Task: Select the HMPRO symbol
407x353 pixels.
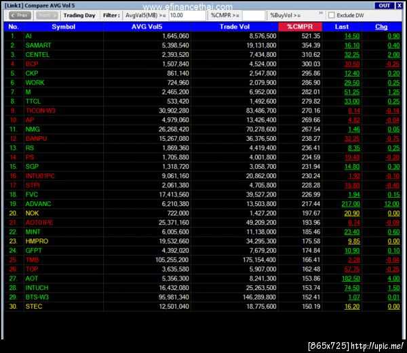Action: click(37, 241)
